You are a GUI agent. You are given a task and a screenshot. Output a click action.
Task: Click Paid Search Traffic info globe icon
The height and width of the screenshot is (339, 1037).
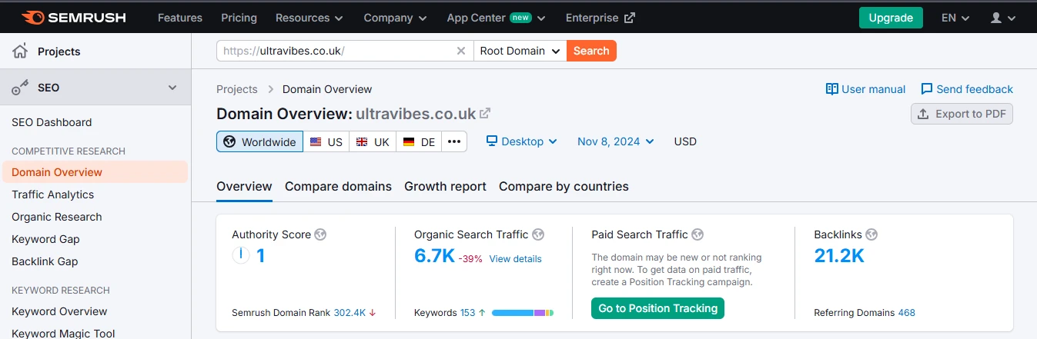(x=697, y=234)
